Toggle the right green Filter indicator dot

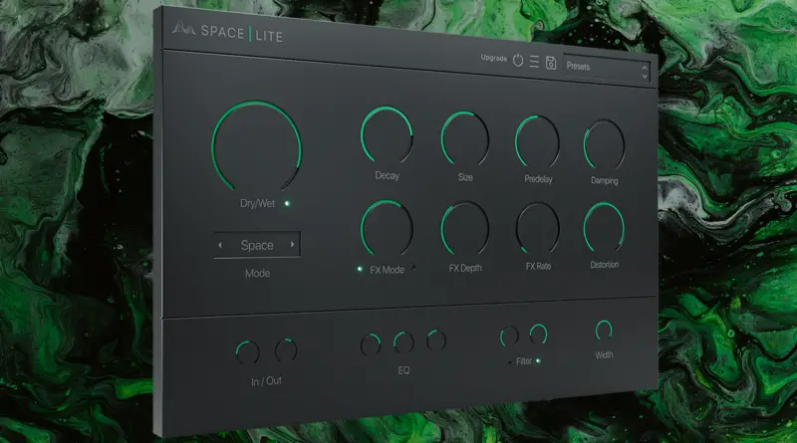[538, 360]
